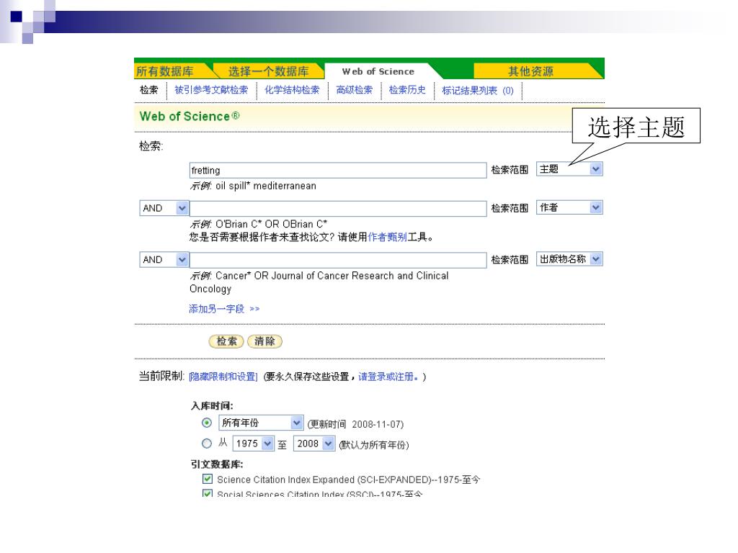Click the second search input field
Image resolution: width=738 pixels, height=553 pixels.
[338, 208]
